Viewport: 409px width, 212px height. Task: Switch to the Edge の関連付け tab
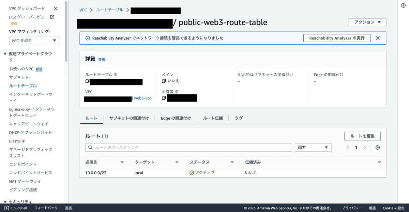point(176,118)
